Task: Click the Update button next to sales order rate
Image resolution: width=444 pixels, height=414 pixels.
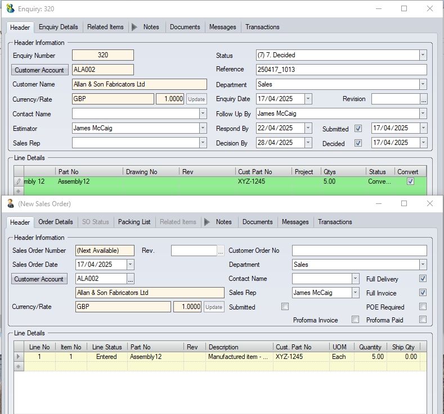Action: click(x=213, y=307)
